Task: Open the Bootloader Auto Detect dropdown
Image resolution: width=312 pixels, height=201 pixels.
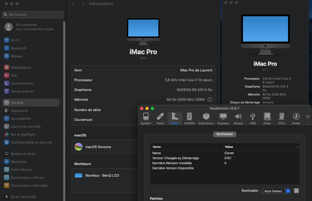Action: pyautogui.click(x=276, y=191)
